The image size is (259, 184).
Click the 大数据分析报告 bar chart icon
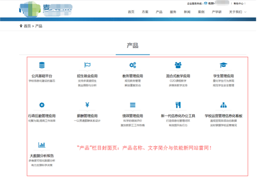42,145
